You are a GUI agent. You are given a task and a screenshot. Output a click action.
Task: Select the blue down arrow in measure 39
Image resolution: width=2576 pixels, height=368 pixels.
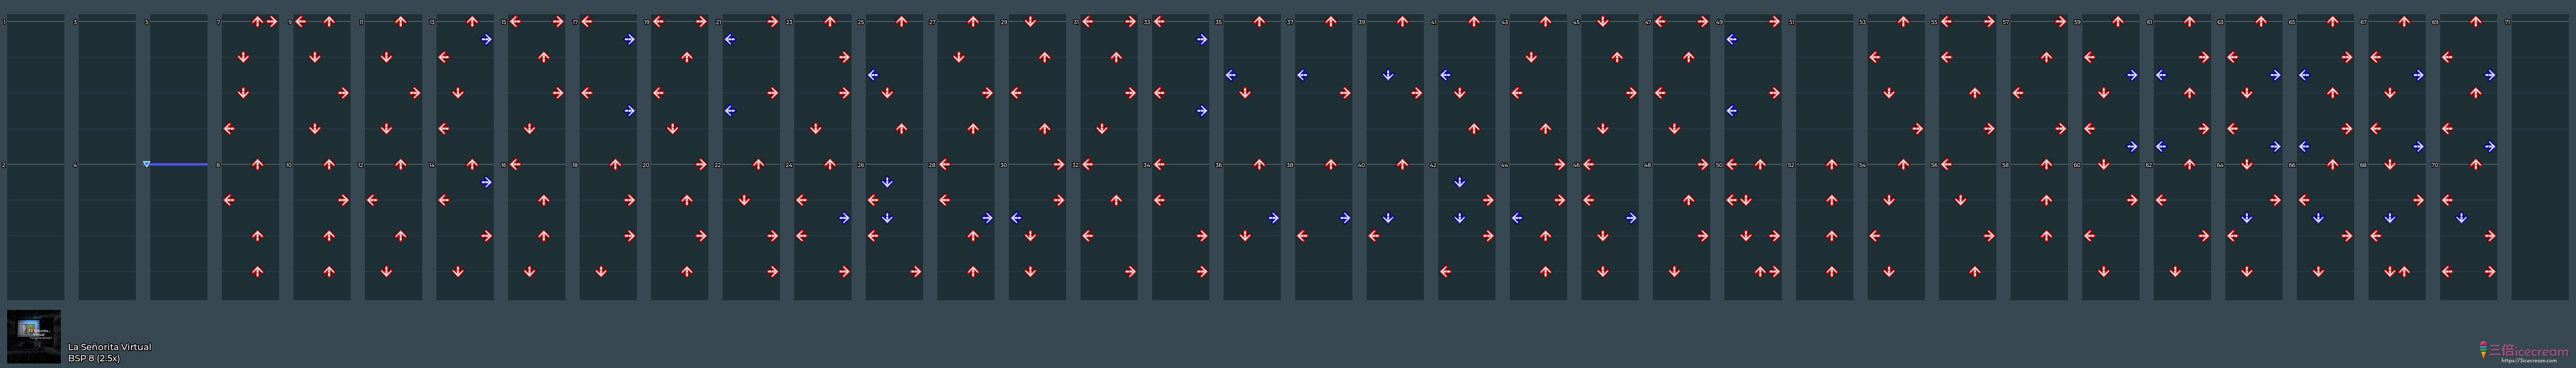tap(1388, 75)
